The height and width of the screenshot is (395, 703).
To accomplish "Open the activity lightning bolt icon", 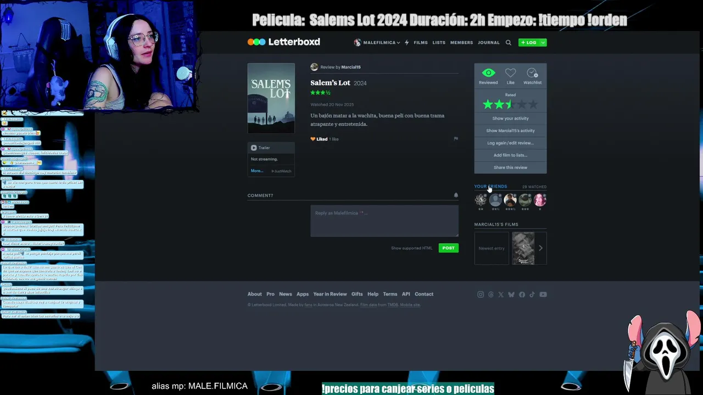I will coord(406,42).
